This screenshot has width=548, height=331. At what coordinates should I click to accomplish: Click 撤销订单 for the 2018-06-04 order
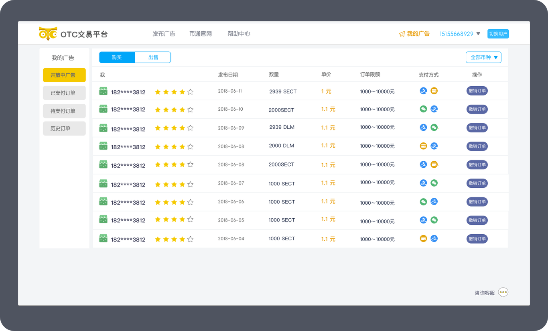477,239
